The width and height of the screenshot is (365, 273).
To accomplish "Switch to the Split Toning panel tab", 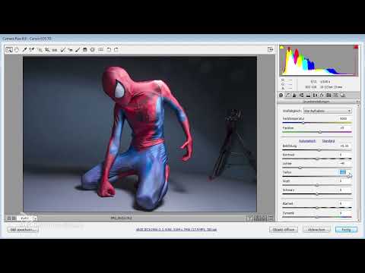I will pyautogui.click(x=308, y=95).
